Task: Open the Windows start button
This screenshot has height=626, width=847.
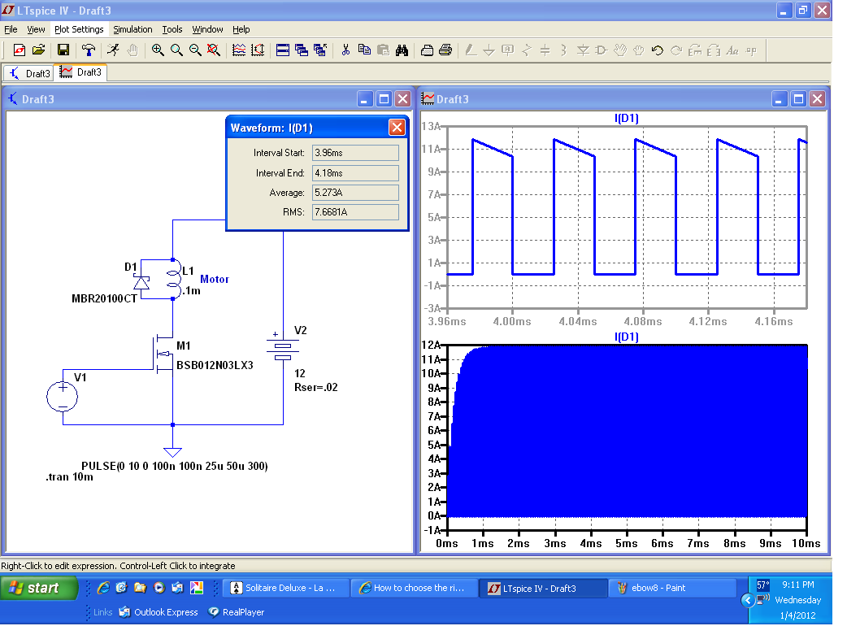Action: pos(40,588)
